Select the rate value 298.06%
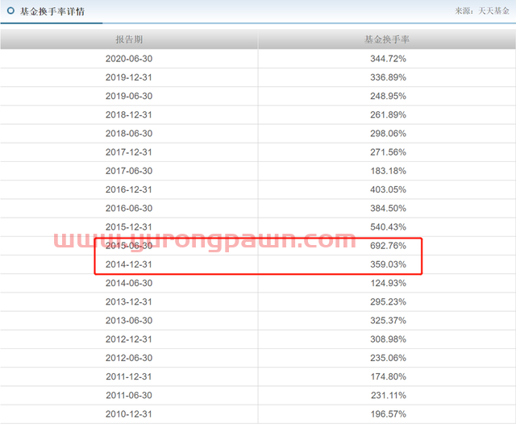Image resolution: width=516 pixels, height=428 pixels. pos(388,134)
